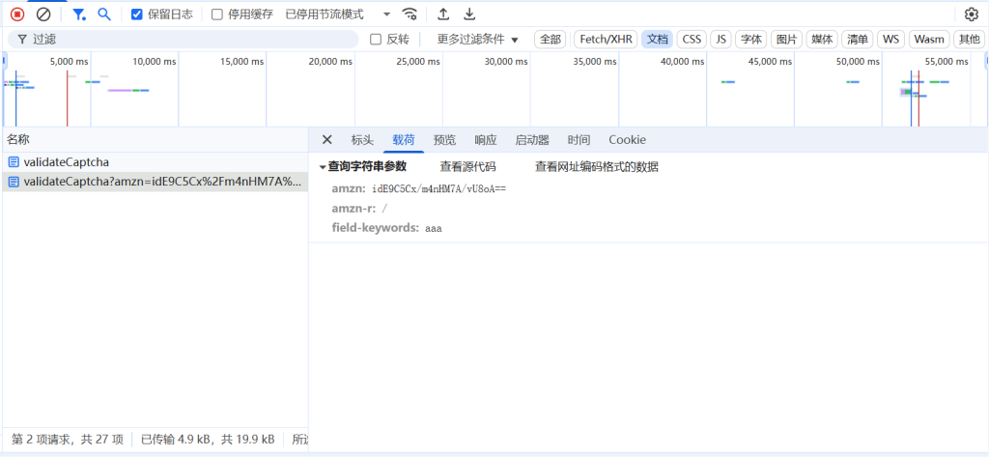Viewport: 989px width, 457px height.
Task: Select the Fetch/XHR filter button
Action: (606, 40)
